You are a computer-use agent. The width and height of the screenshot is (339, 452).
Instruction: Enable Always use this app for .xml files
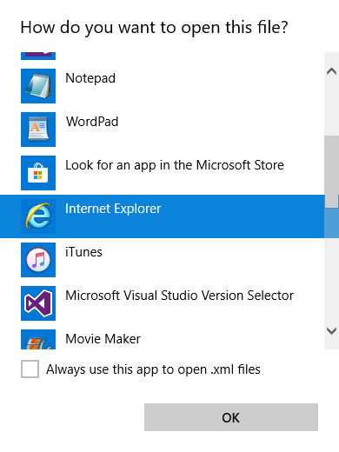(30, 369)
